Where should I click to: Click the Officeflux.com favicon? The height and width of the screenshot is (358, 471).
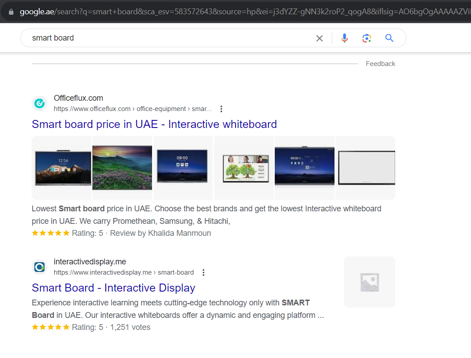(39, 103)
